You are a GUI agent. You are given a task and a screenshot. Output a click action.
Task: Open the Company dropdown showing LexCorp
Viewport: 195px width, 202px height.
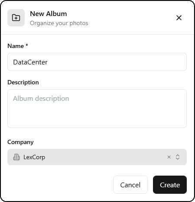(x=97, y=157)
